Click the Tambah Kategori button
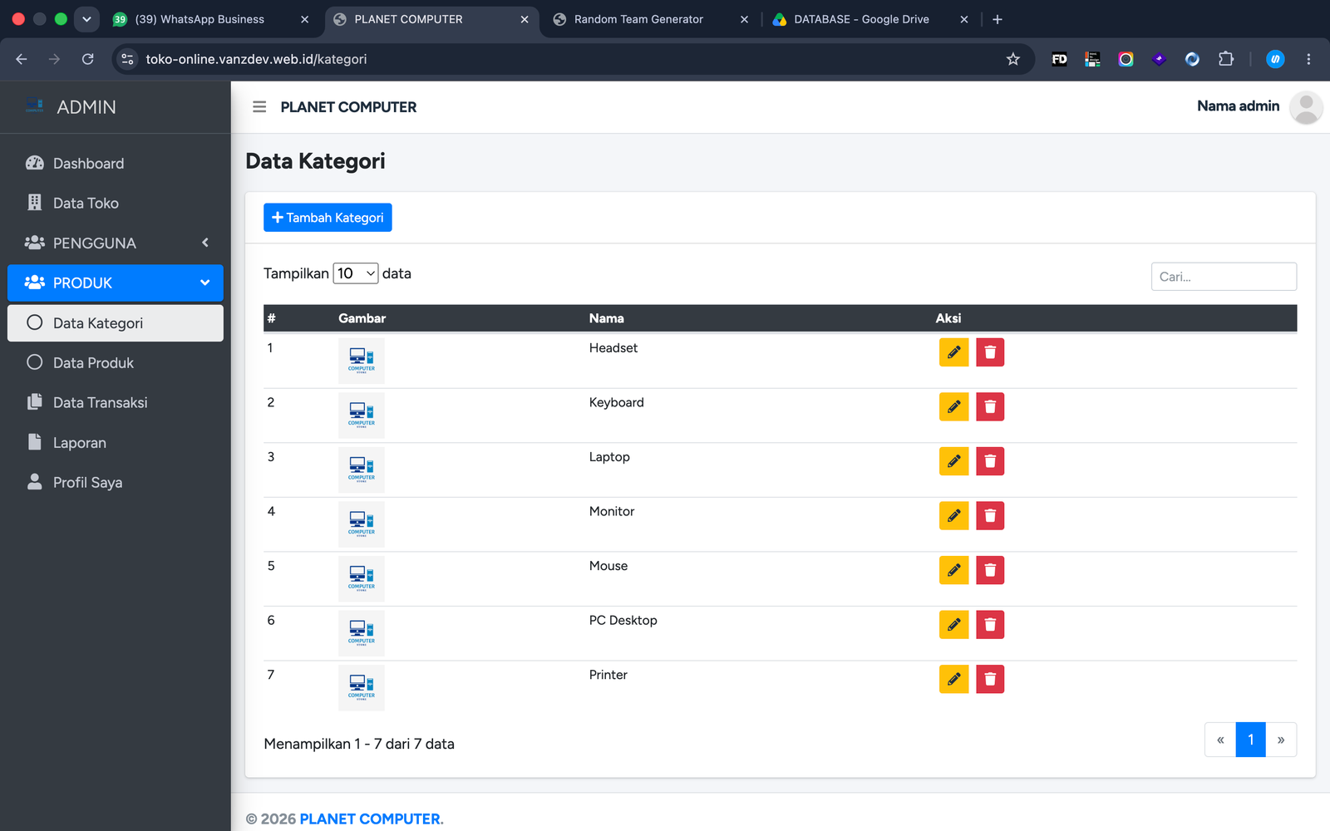This screenshot has height=831, width=1330. pos(328,218)
